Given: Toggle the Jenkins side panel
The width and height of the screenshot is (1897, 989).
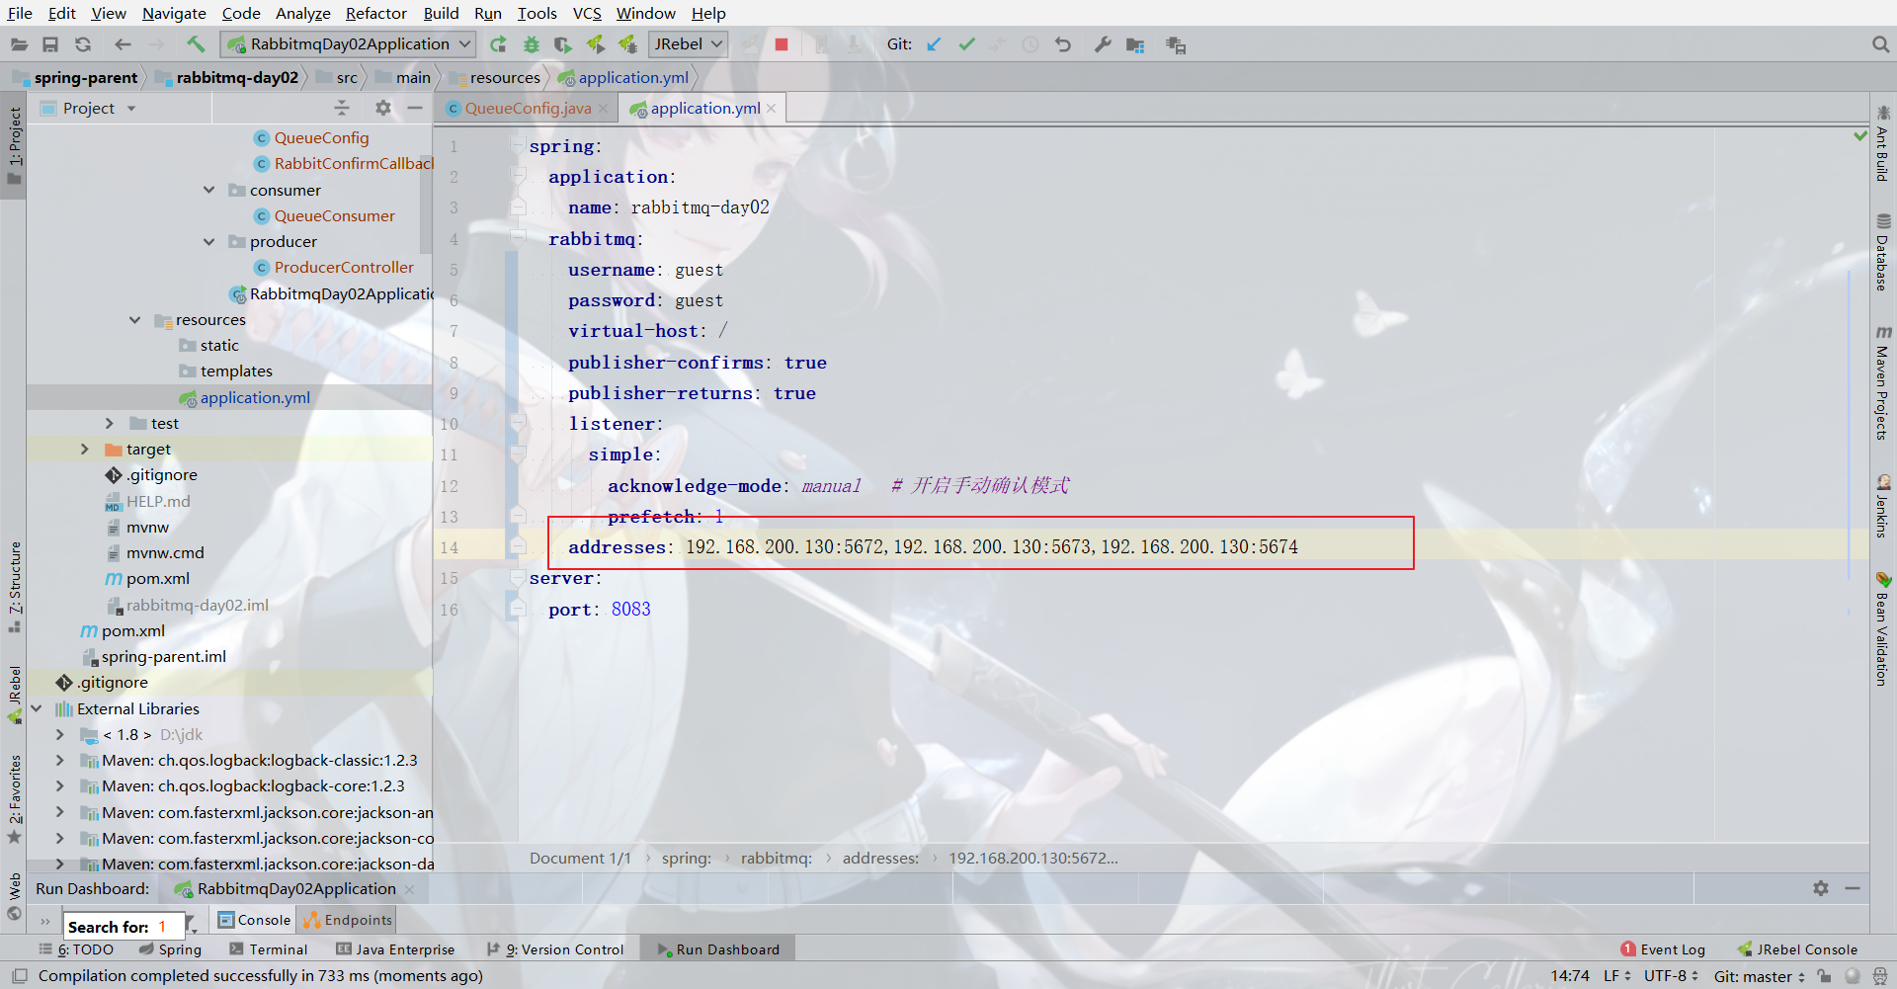Looking at the screenshot, I should [1883, 506].
